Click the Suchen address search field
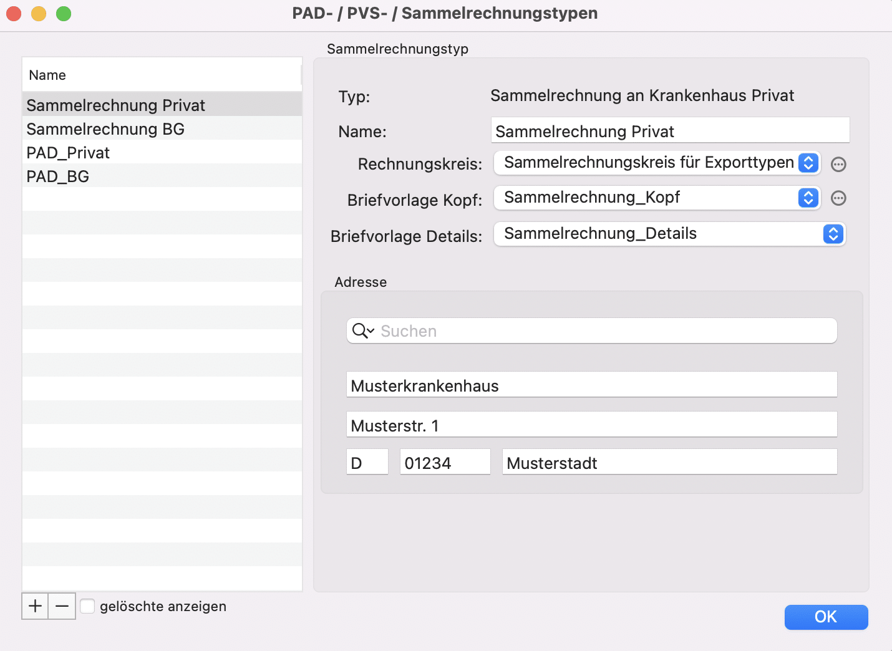 (x=591, y=330)
